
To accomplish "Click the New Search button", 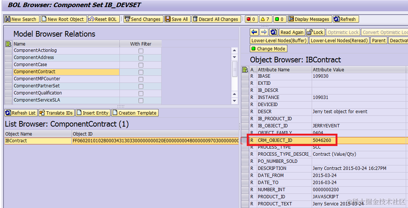I will [x=22, y=19].
